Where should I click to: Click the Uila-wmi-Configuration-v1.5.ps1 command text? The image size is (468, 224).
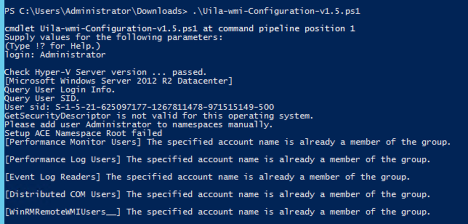(276, 11)
